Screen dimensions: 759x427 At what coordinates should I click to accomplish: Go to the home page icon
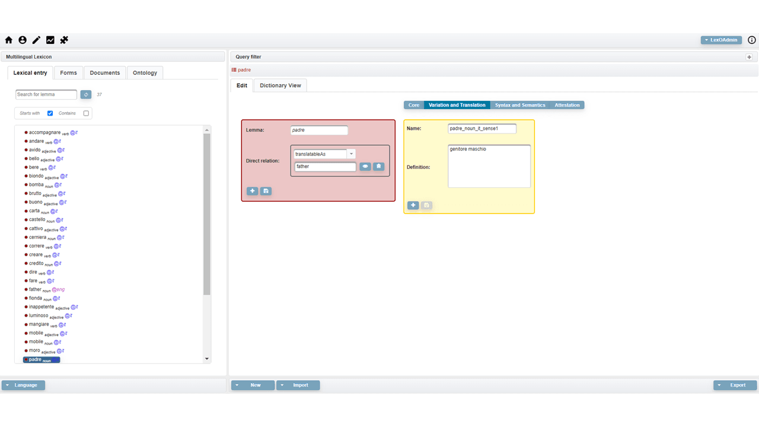coord(9,40)
